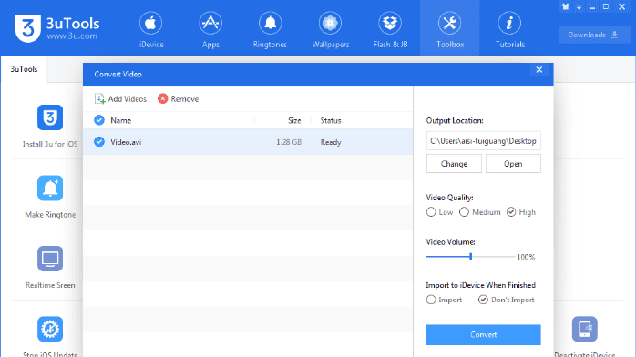Open the iDevice section
This screenshot has width=636, height=357.
point(151,29)
